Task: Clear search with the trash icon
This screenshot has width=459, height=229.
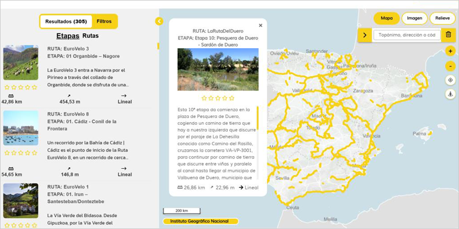Action: point(448,35)
